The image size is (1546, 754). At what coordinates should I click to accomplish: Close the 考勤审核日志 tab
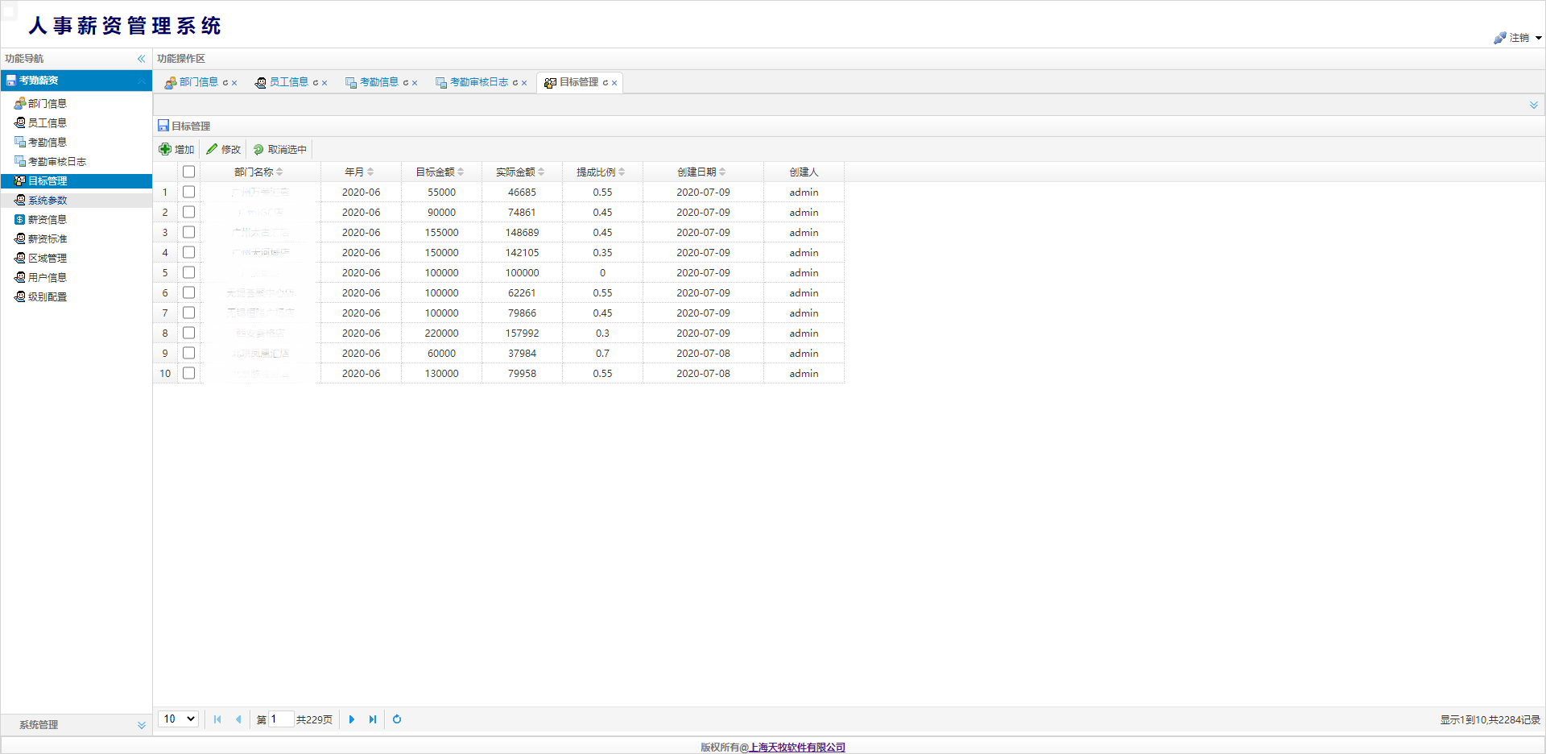point(524,83)
